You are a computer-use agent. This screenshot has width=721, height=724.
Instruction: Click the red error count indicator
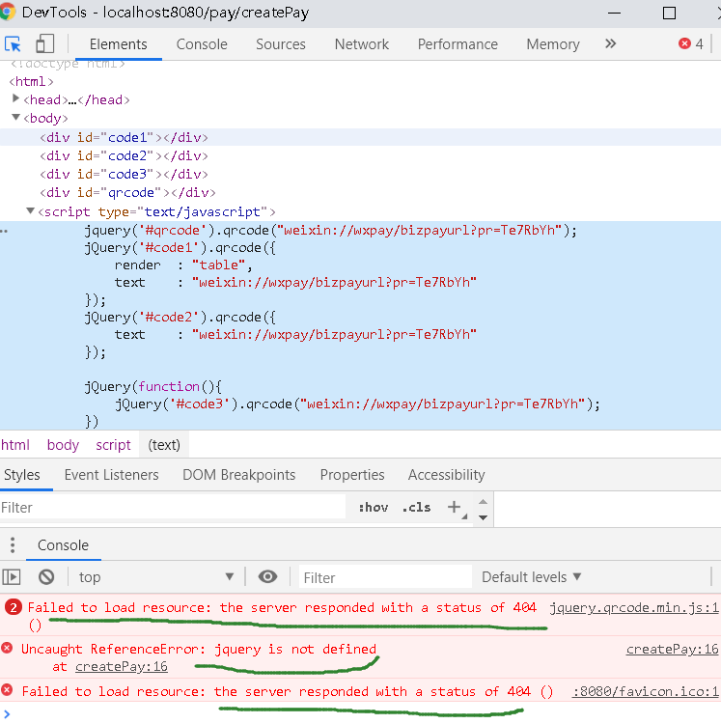coord(690,43)
